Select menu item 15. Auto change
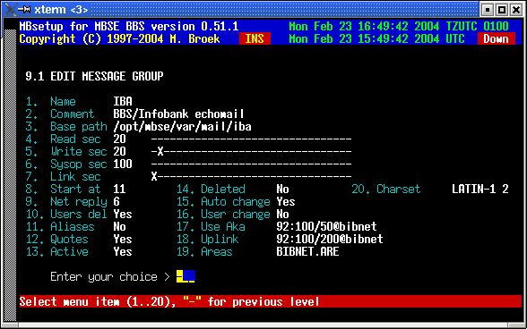The height and width of the screenshot is (329, 527). (x=223, y=202)
